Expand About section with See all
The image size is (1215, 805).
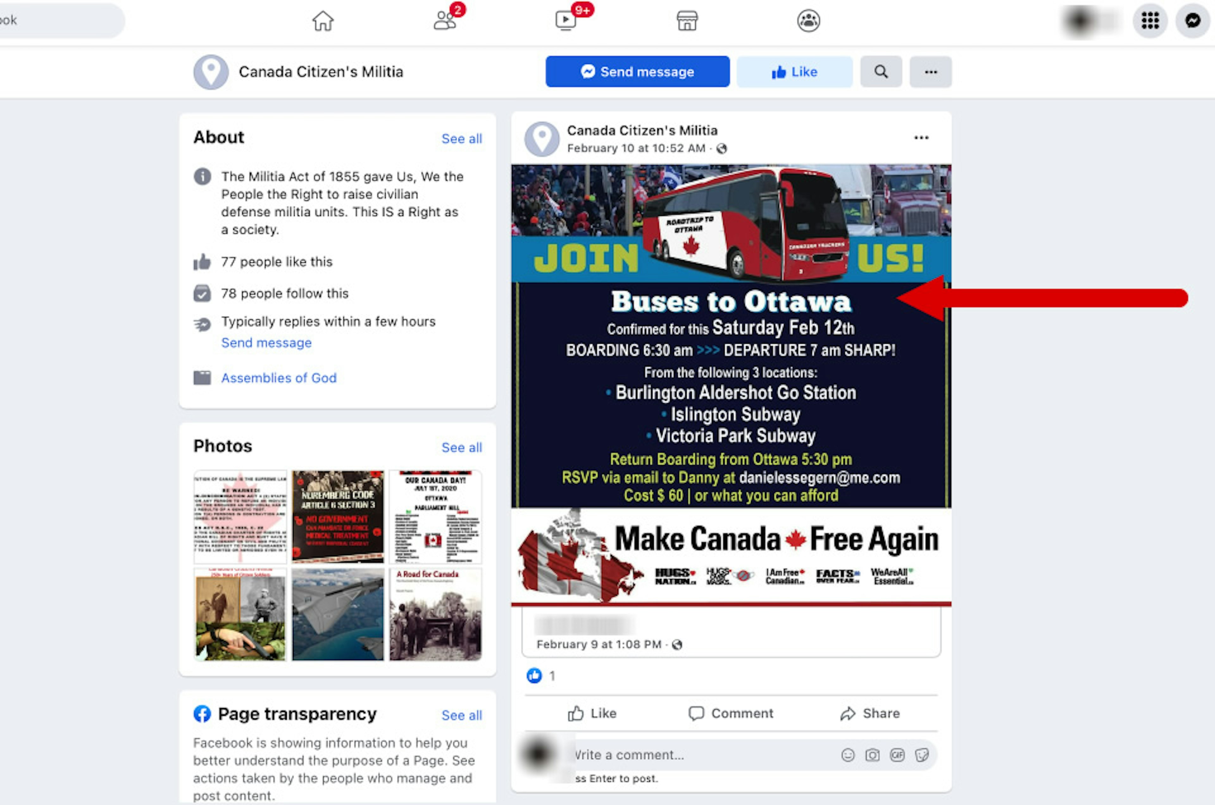(x=461, y=139)
